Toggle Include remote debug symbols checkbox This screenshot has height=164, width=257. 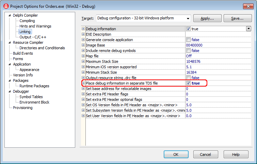[189, 51]
